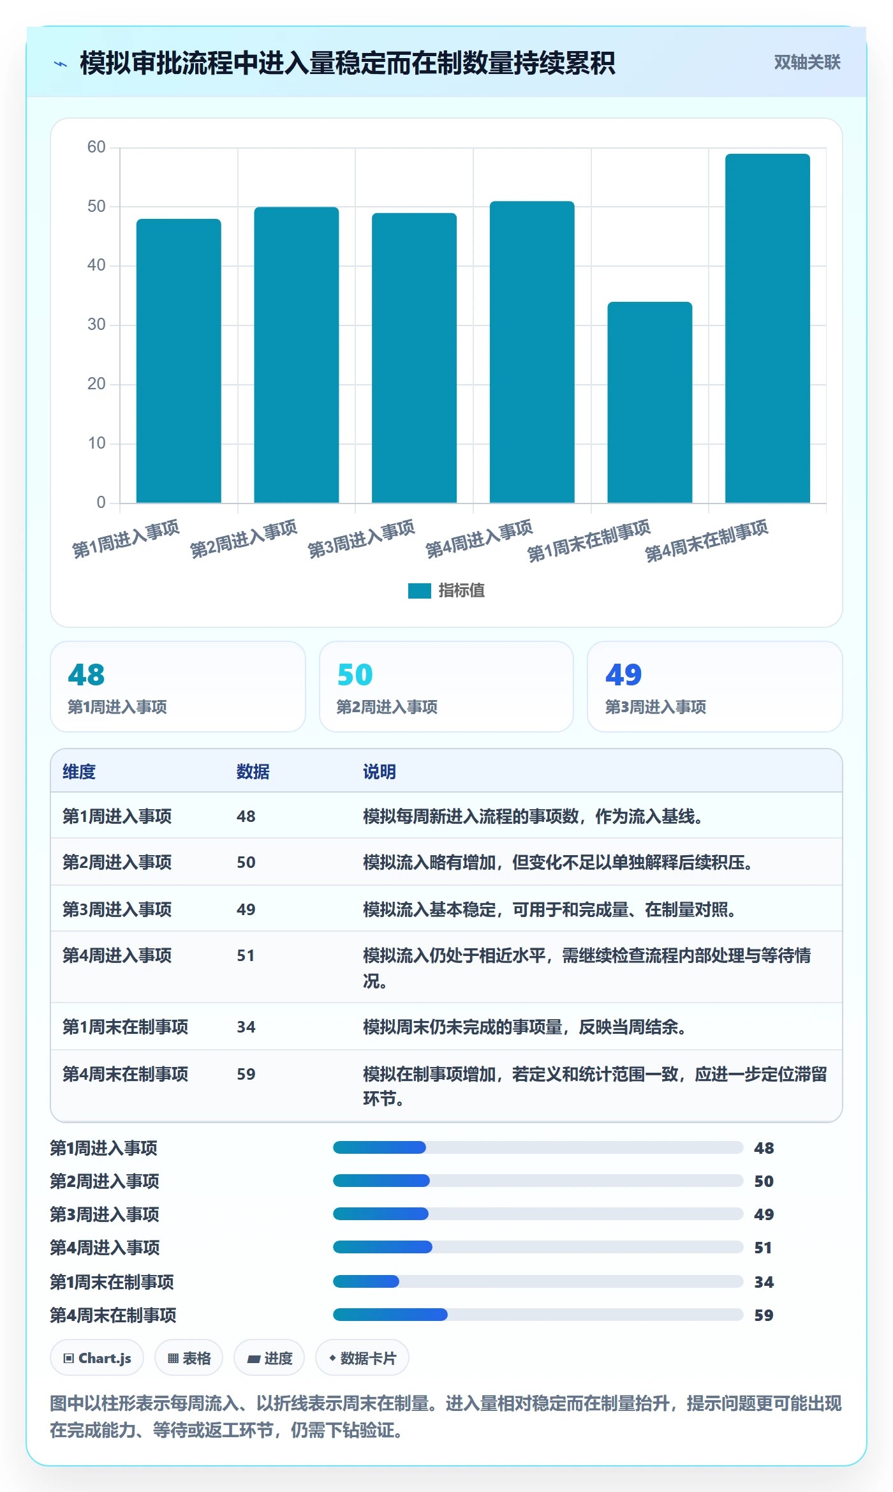Select the 第1周末在制事项 bar in chart
This screenshot has height=1492, width=893.
pos(649,402)
